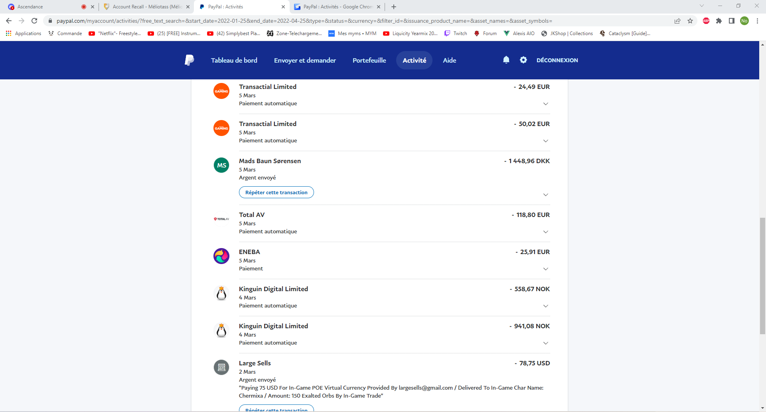Click the -1 448,96 DKK amount

(x=527, y=161)
